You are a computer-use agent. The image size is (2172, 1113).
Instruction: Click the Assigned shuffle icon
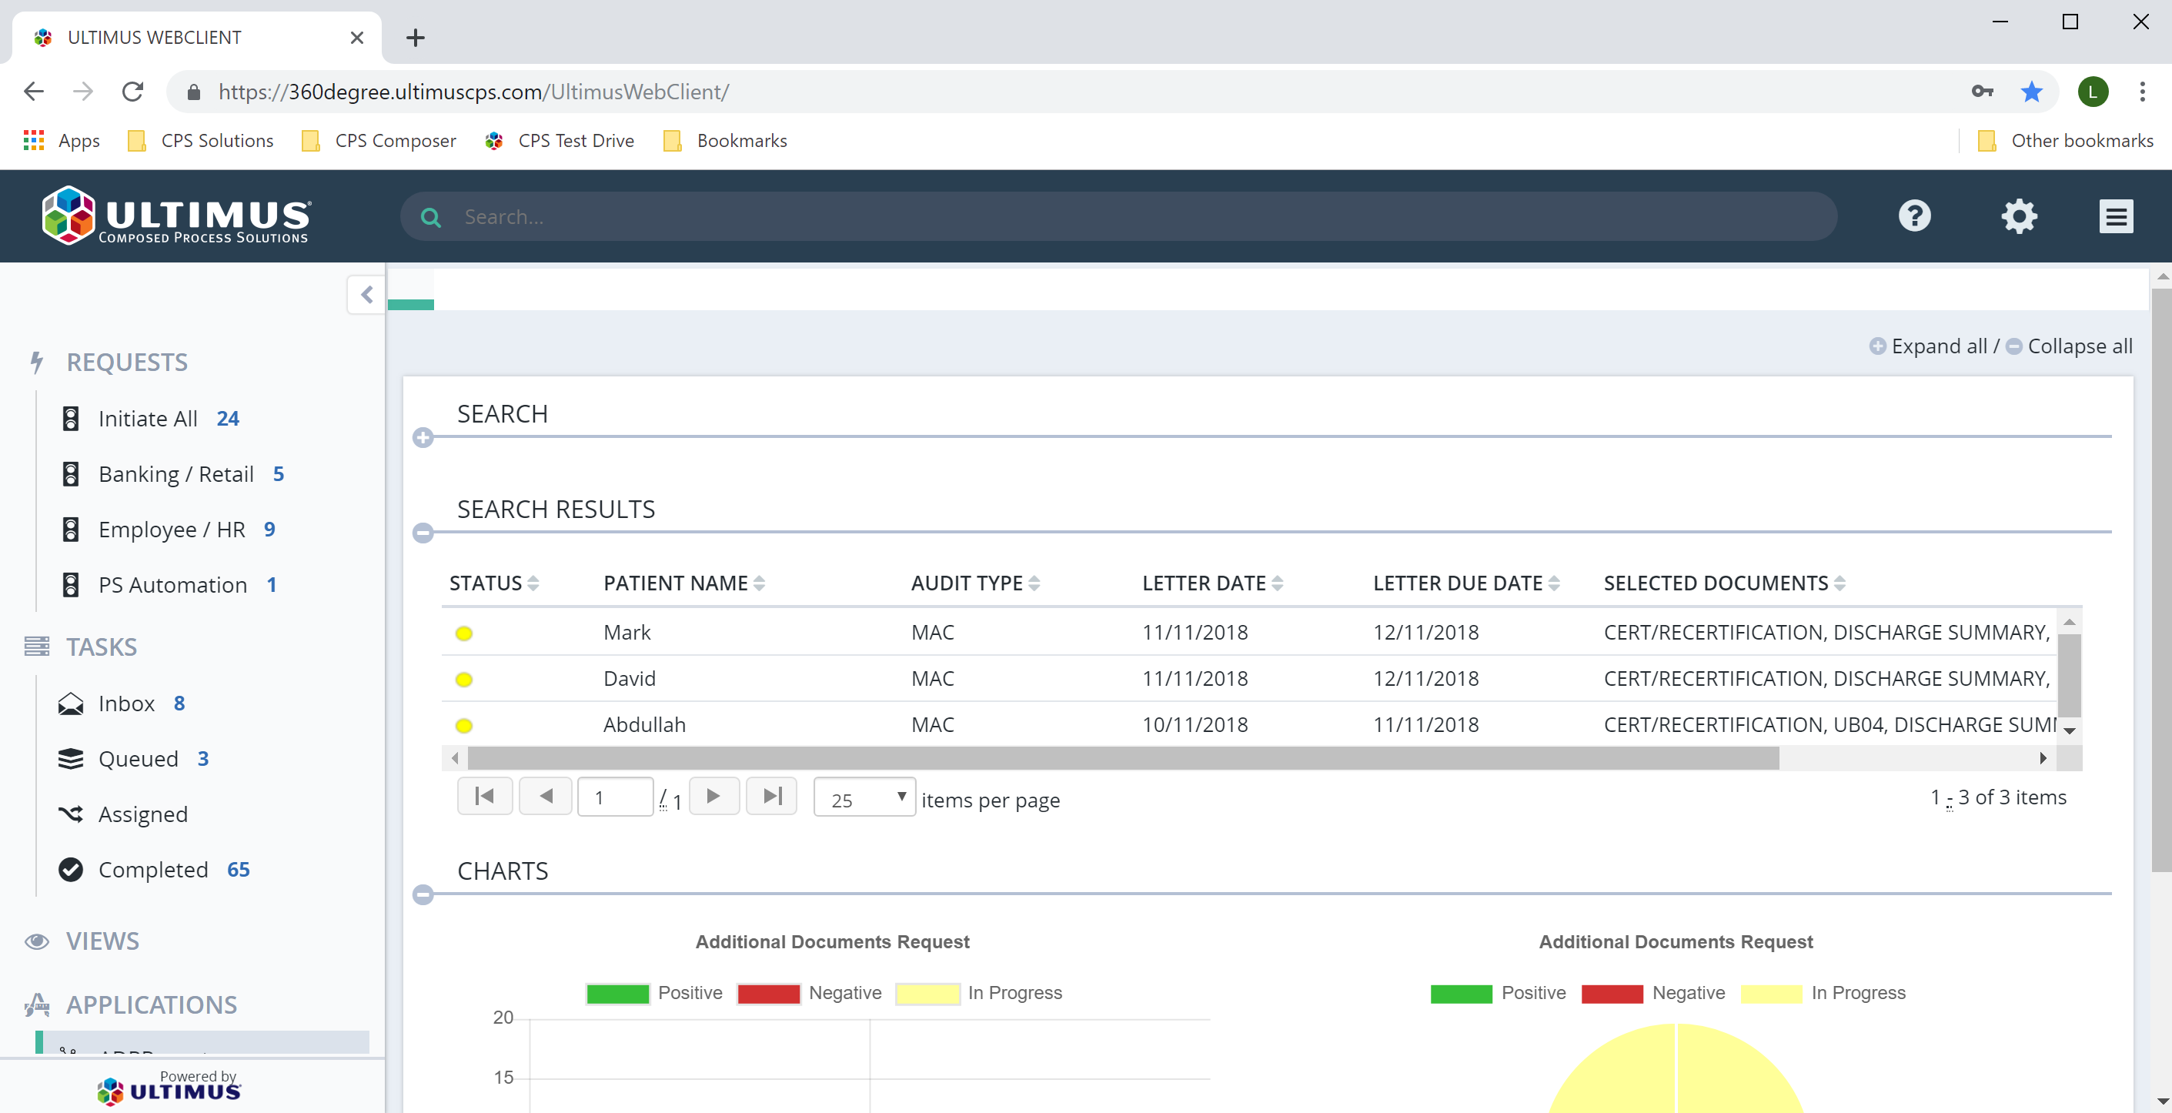pos(71,814)
